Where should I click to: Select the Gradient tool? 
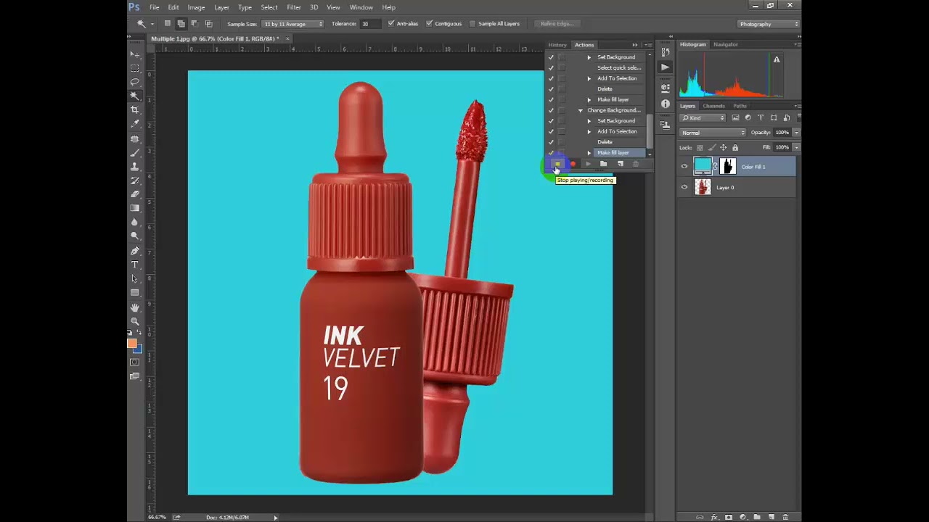(x=135, y=208)
